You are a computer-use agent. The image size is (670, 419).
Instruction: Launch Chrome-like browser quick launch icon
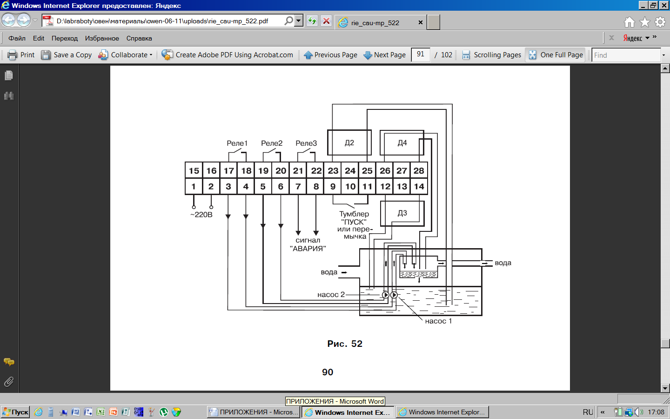(176, 412)
